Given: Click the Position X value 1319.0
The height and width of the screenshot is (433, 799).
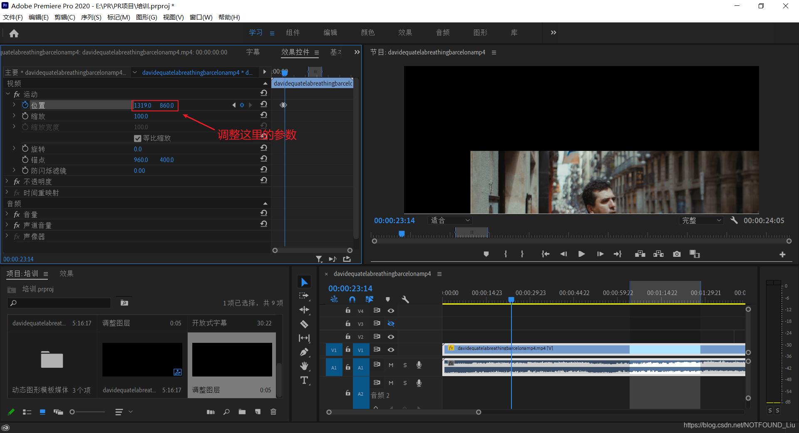Looking at the screenshot, I should pyautogui.click(x=143, y=105).
